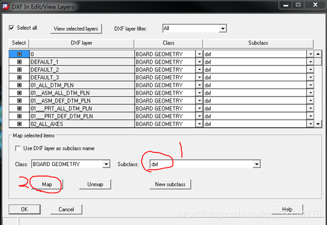Screen dimensions: 327x225
Task: Uncheck the select box for 01___PRT_DEF_DTM_PLN
Action: coord(19,116)
